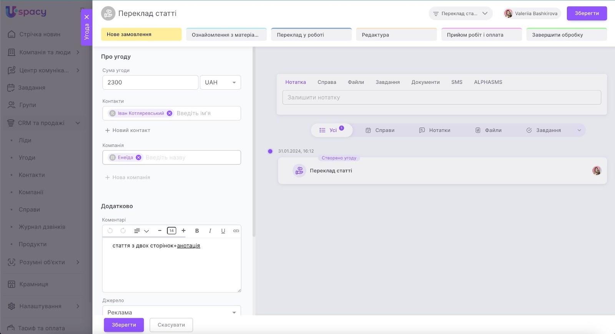Increase font size with plus icon
This screenshot has height=334, width=615.
tap(184, 230)
